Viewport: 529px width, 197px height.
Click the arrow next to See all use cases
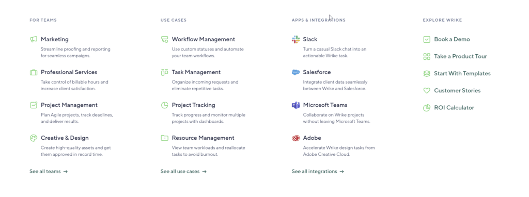point(204,172)
